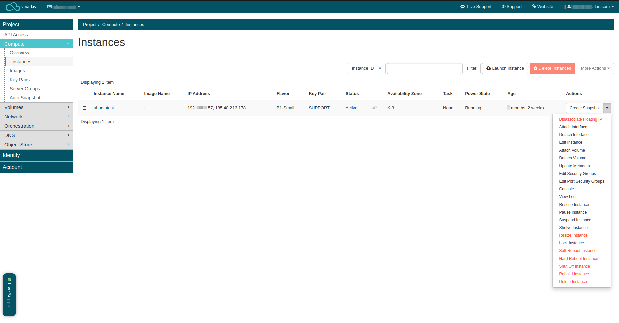Screen dimensions: 619x323
Task: Click the filter text input field
Action: [x=424, y=68]
